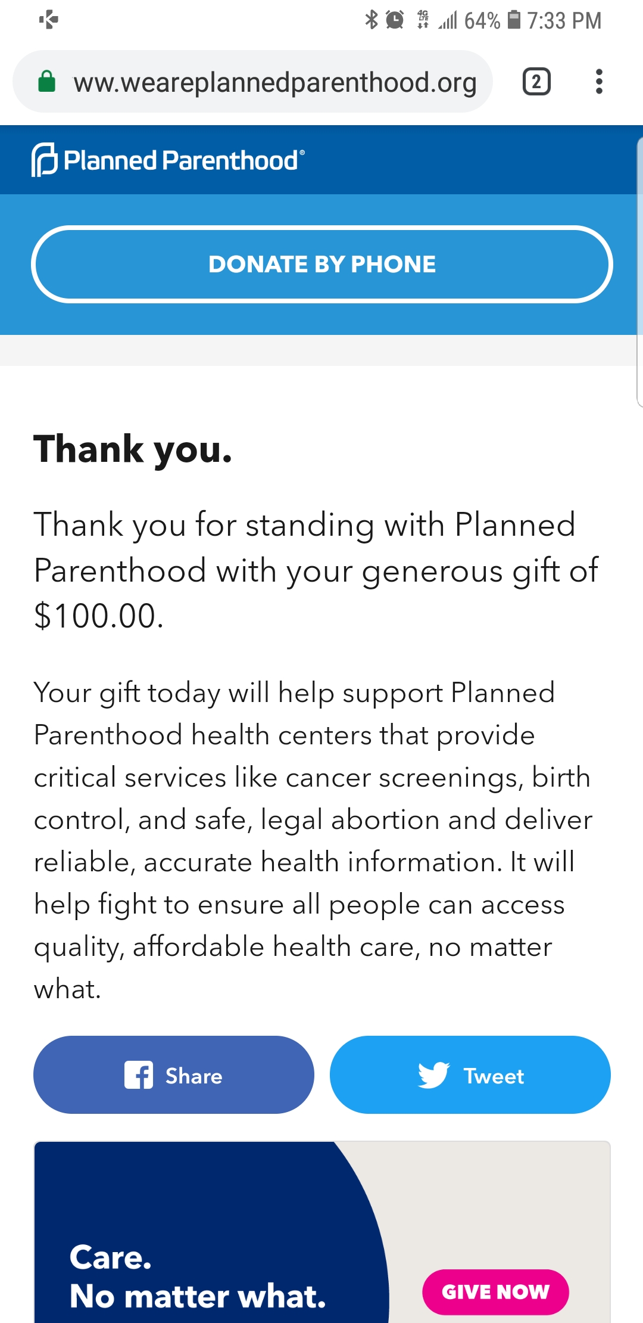
Task: Tap the Bluetooth status icon
Action: click(x=372, y=20)
